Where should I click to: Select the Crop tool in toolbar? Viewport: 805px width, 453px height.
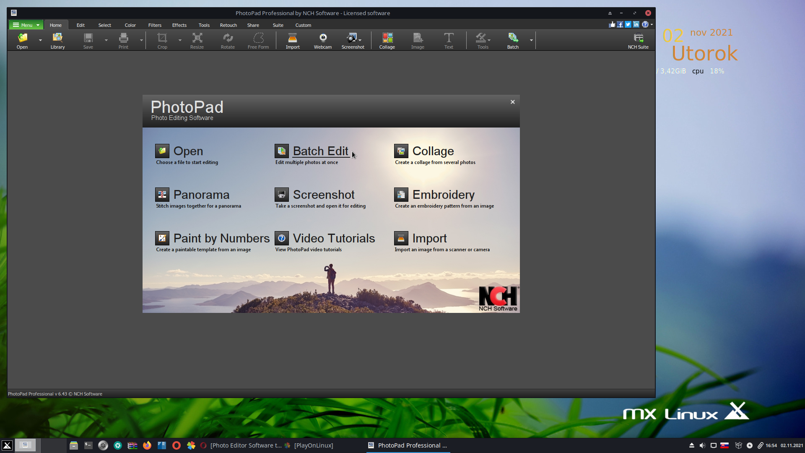(162, 41)
